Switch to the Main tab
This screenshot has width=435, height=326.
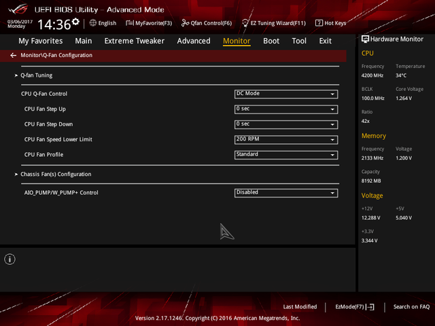coord(83,41)
